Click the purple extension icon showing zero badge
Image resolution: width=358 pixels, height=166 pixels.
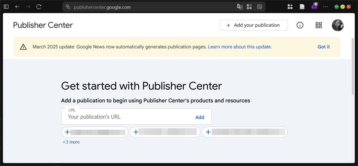click(x=314, y=7)
